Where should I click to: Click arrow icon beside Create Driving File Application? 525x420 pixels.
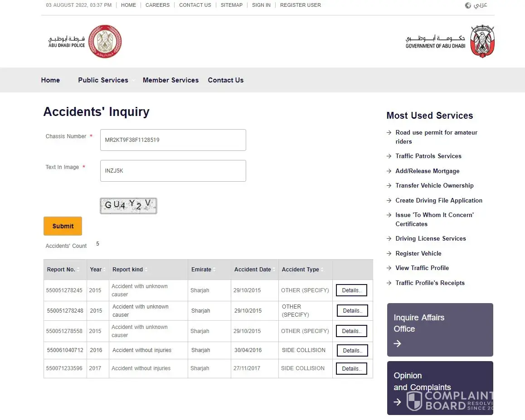coord(389,200)
